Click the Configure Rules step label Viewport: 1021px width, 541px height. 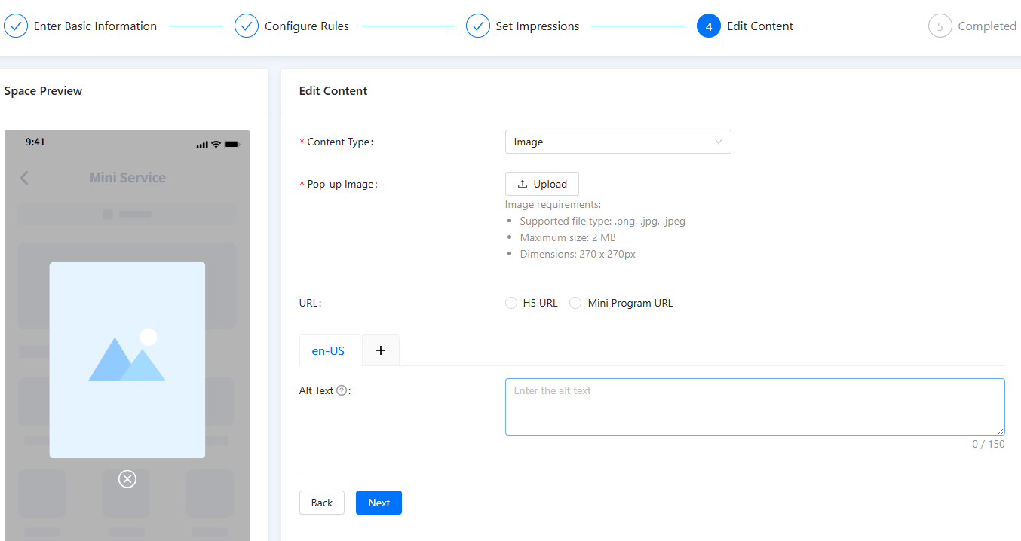pos(307,26)
